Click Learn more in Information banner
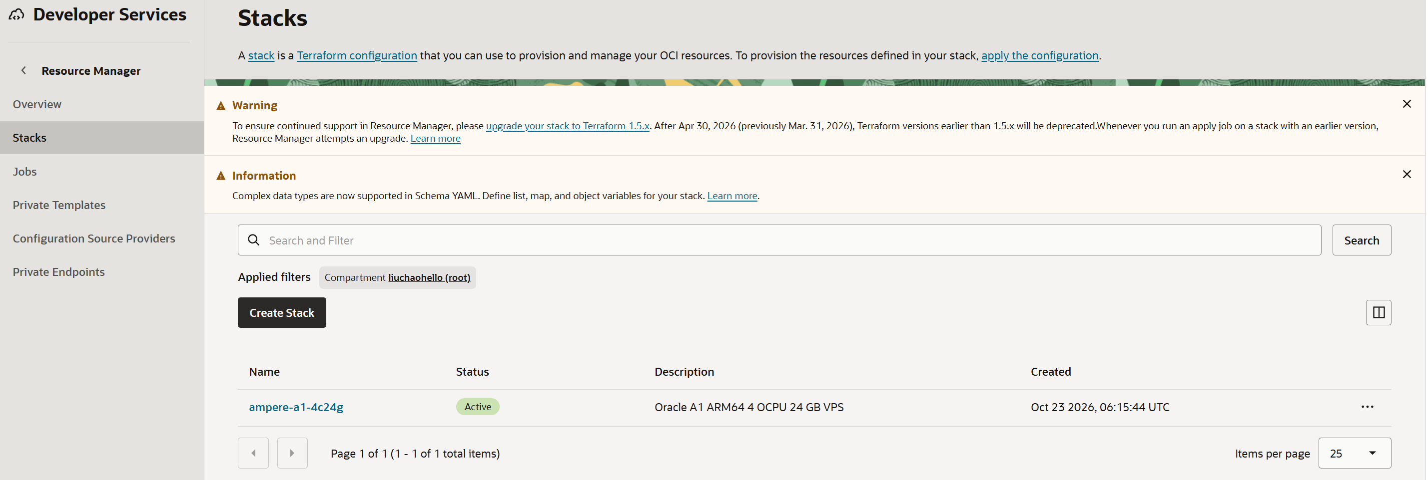The width and height of the screenshot is (1428, 480). coord(732,196)
